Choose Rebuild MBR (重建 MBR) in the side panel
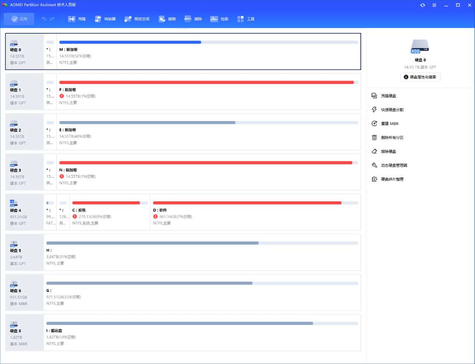 [x=385, y=124]
